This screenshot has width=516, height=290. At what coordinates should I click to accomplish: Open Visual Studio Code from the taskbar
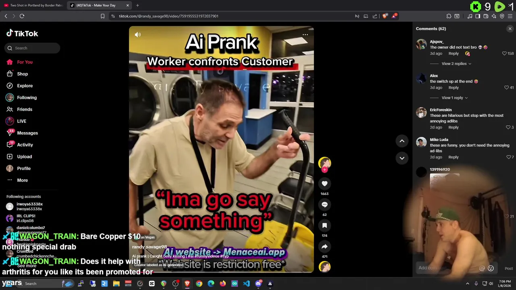tap(246, 284)
